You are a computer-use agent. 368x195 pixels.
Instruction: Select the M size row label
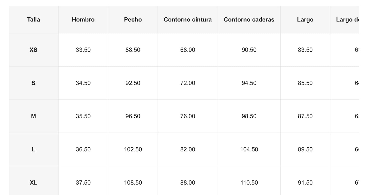click(x=33, y=116)
